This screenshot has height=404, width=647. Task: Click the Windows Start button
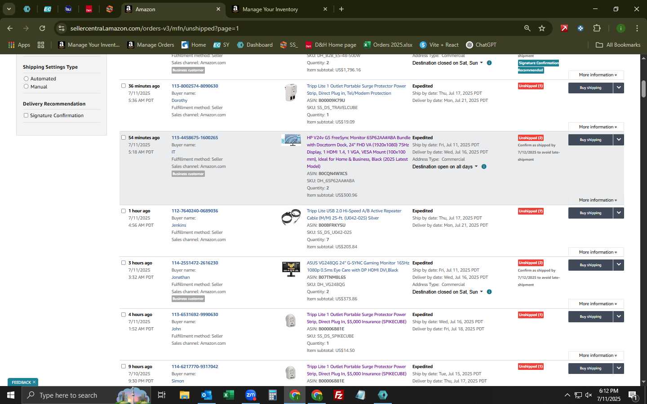click(11, 395)
